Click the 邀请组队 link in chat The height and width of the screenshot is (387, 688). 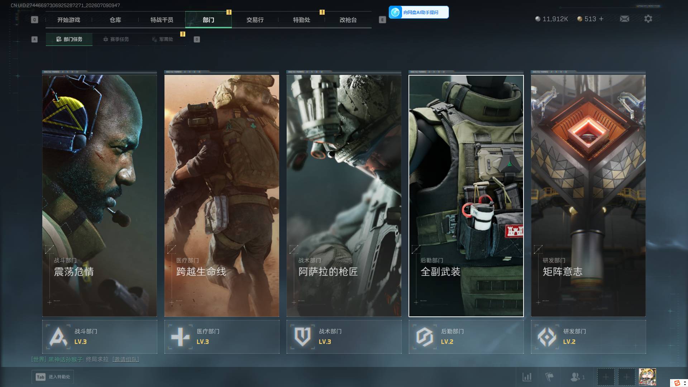click(x=125, y=359)
